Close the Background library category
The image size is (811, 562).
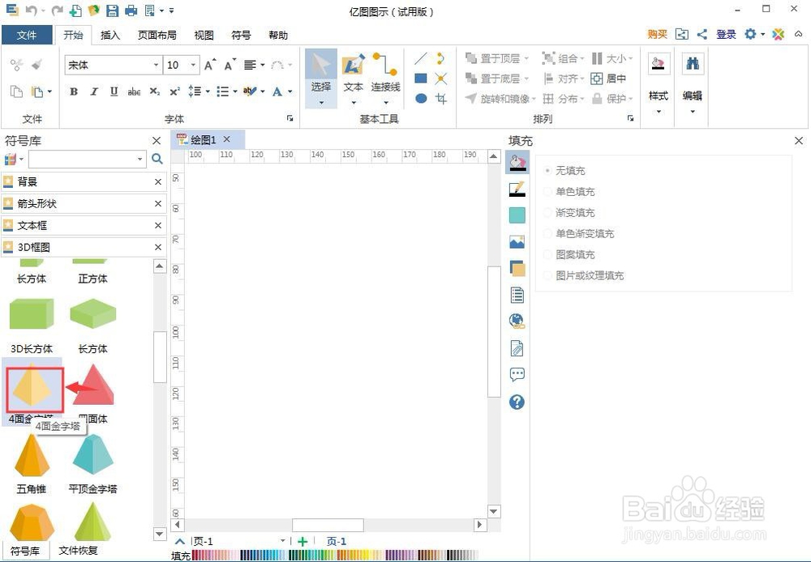pyautogui.click(x=158, y=182)
